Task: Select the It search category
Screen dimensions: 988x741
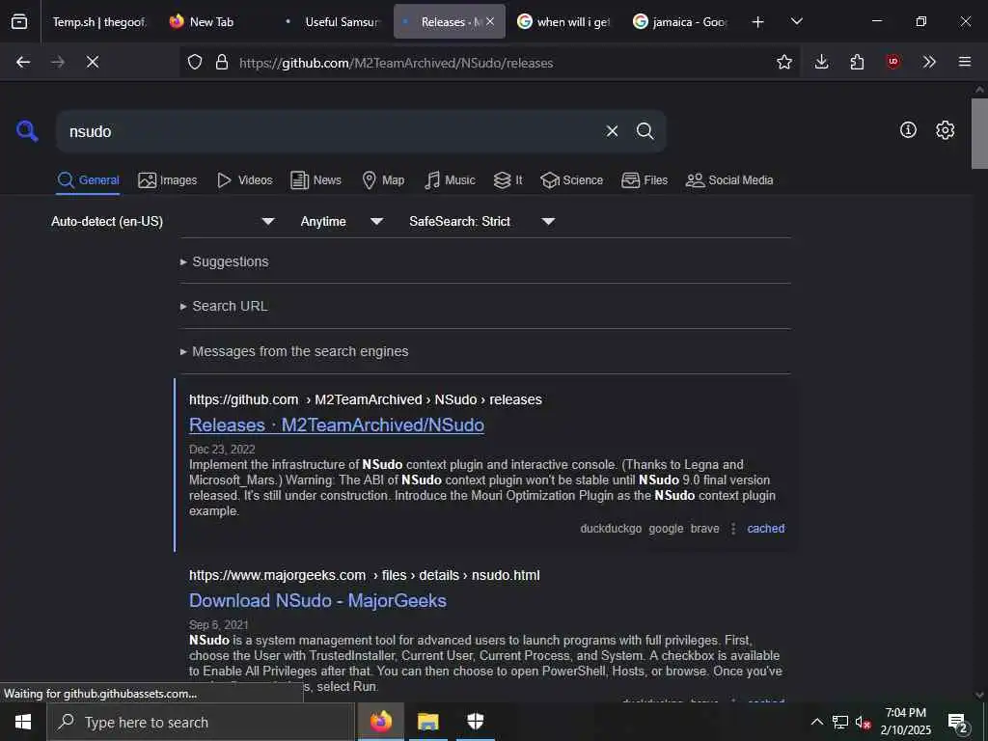Action: [x=508, y=180]
